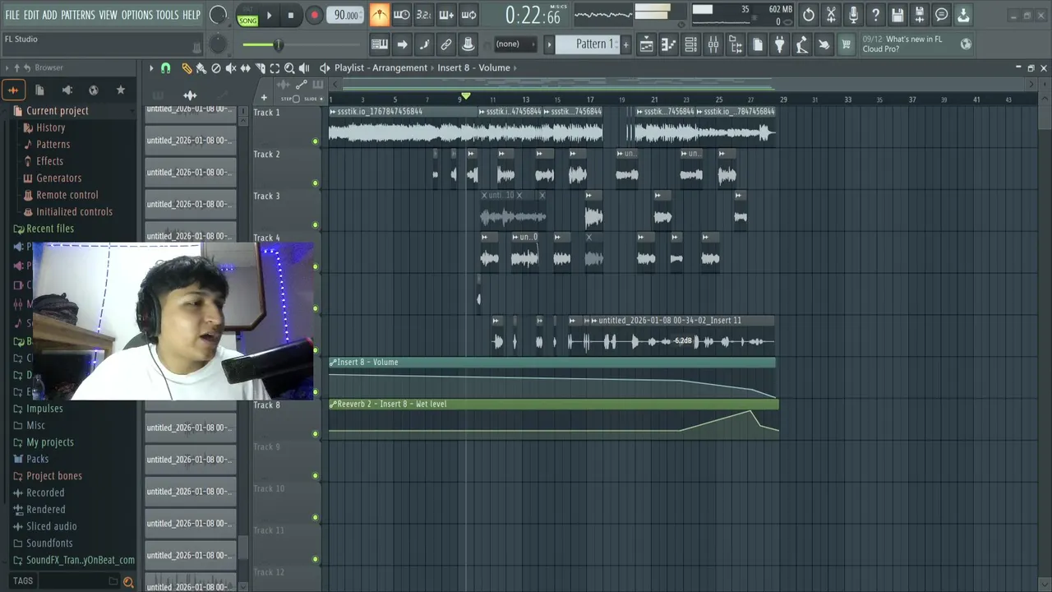Select the tempo field showing 90.000
1052x592 pixels.
(x=345, y=15)
